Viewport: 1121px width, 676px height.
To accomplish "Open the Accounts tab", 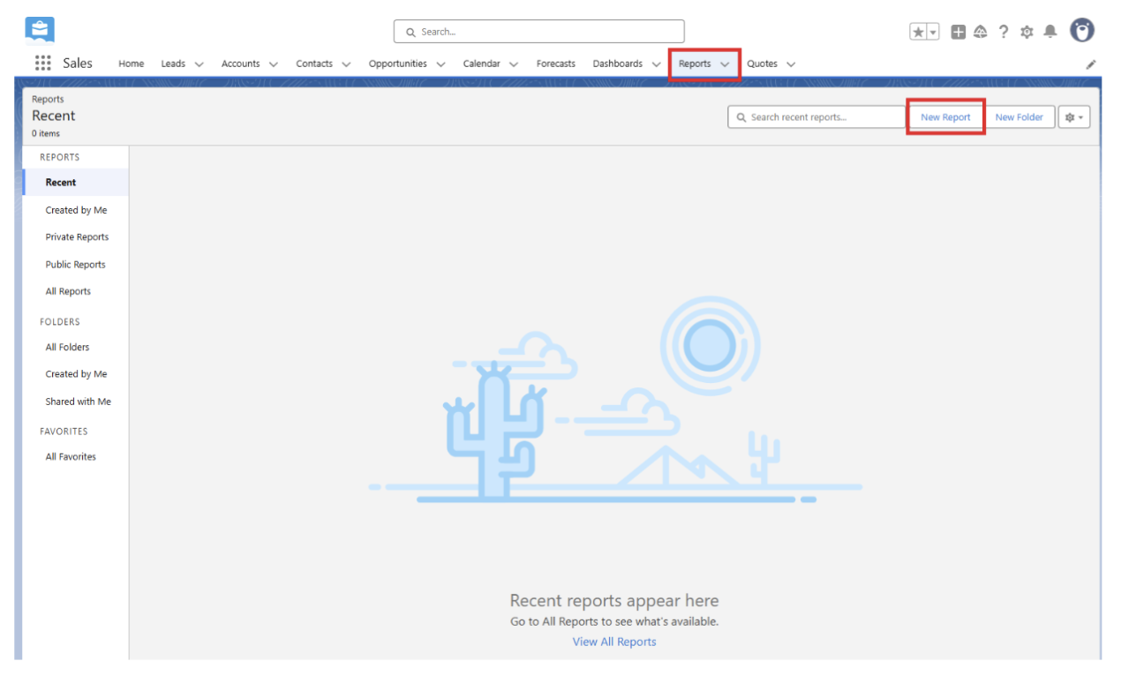I will (x=240, y=64).
